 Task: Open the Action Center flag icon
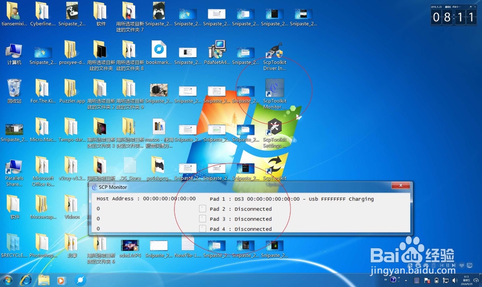(x=427, y=280)
